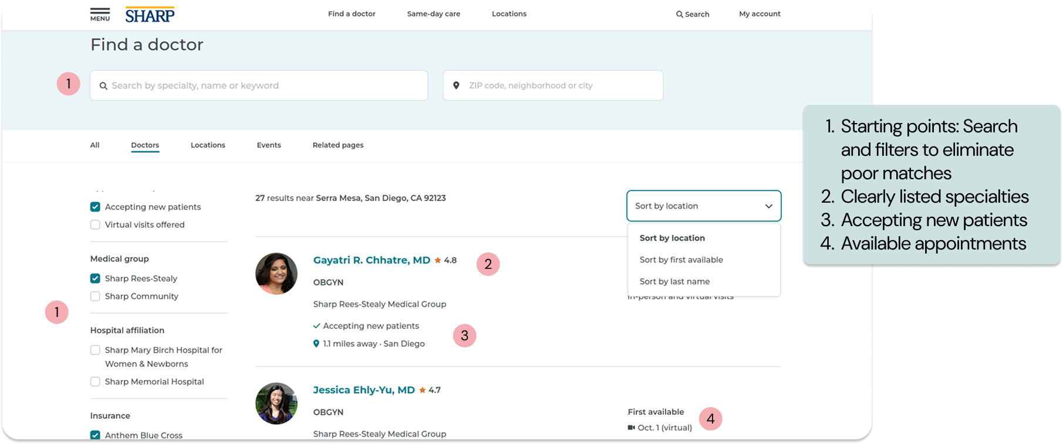The height and width of the screenshot is (444, 1063).
Task: Switch to the All tab
Action: [95, 145]
